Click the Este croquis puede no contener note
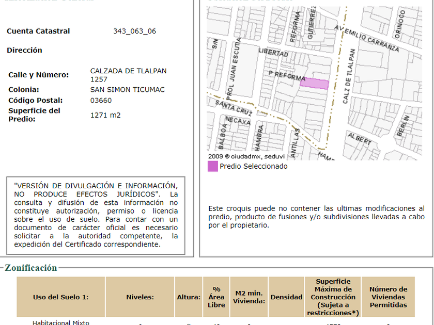Image resolution: width=434 pixels, height=325 pixels. 316,217
